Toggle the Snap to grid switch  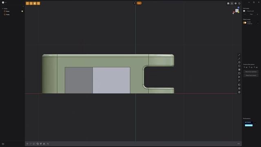pos(245,11)
